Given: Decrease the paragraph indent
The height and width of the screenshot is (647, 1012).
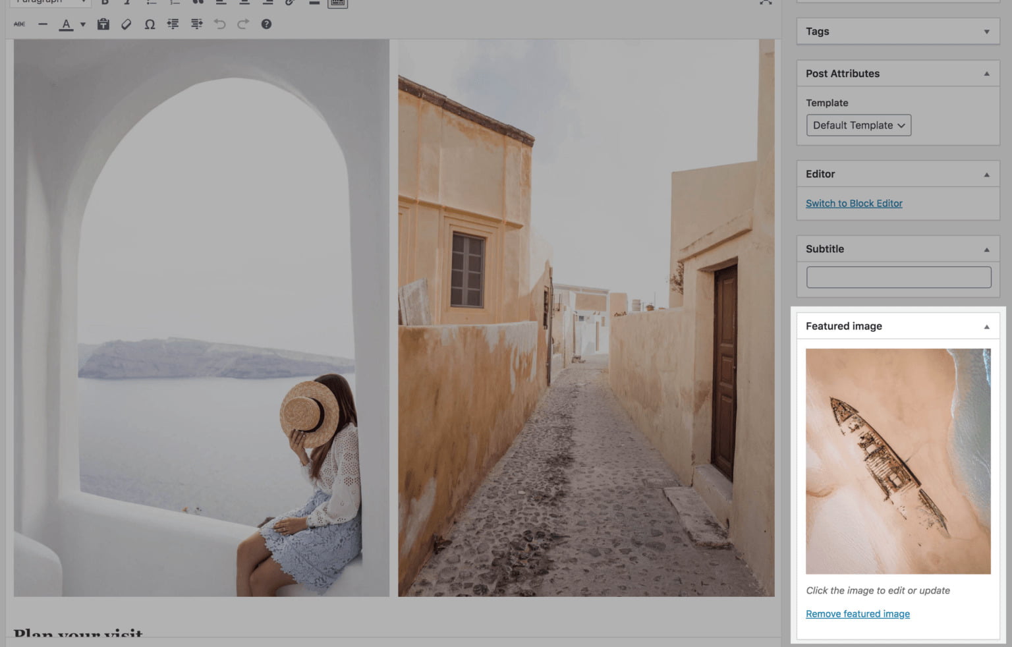Looking at the screenshot, I should (x=173, y=24).
